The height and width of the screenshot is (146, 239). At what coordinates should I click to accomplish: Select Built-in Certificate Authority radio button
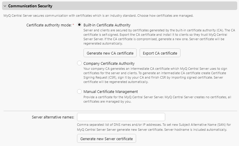[x=79, y=25]
